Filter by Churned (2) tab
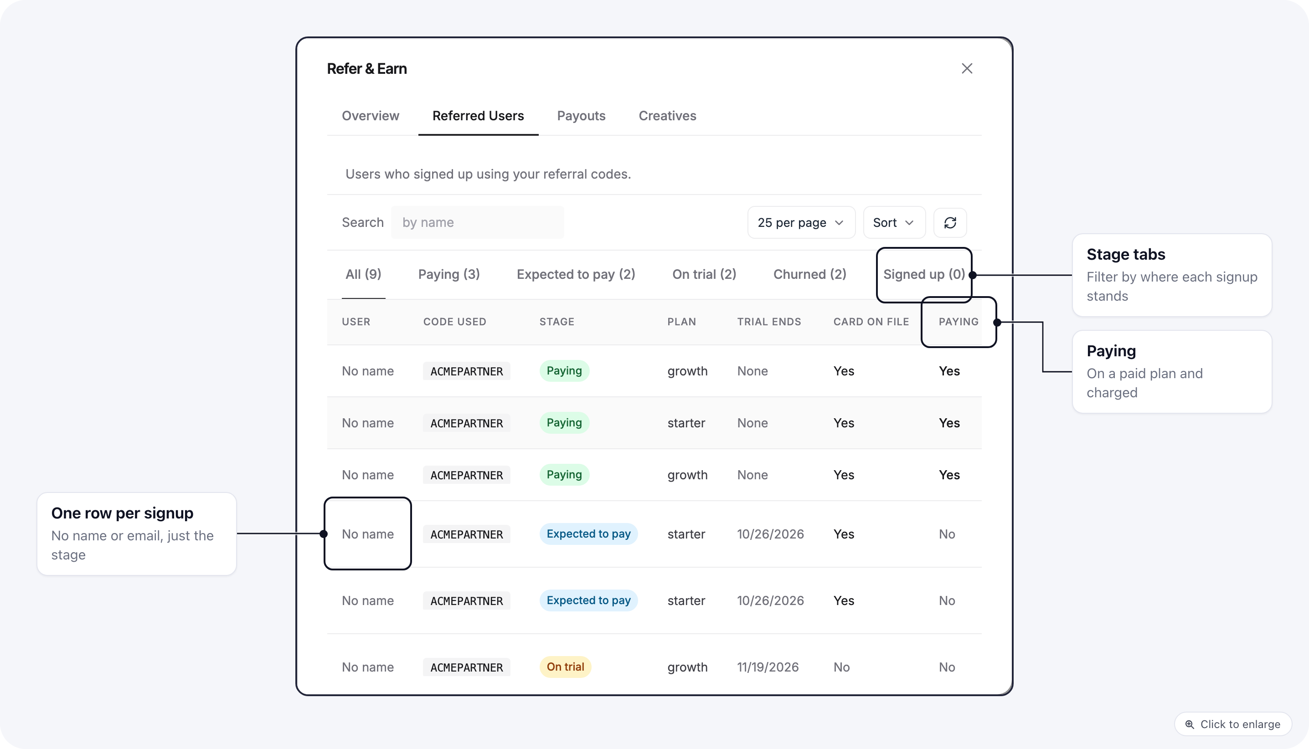 coord(809,274)
